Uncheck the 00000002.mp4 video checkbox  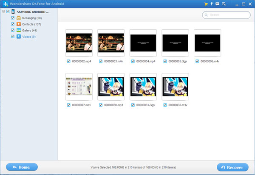[68, 61]
